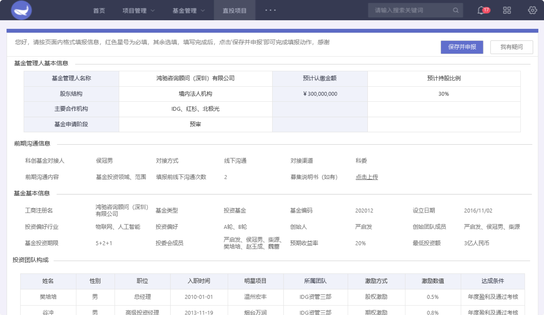Select the 预审 stage cell
Image resolution: width=544 pixels, height=315 pixels.
click(x=196, y=124)
